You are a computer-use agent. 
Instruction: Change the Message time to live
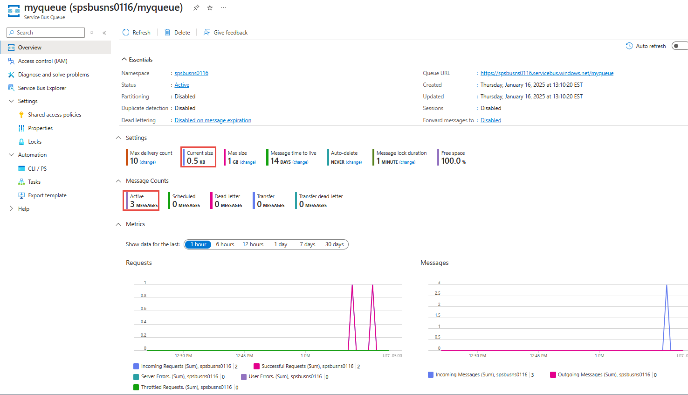click(x=300, y=162)
